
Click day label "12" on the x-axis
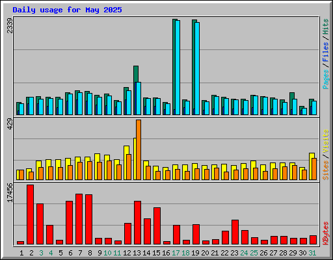127,253
